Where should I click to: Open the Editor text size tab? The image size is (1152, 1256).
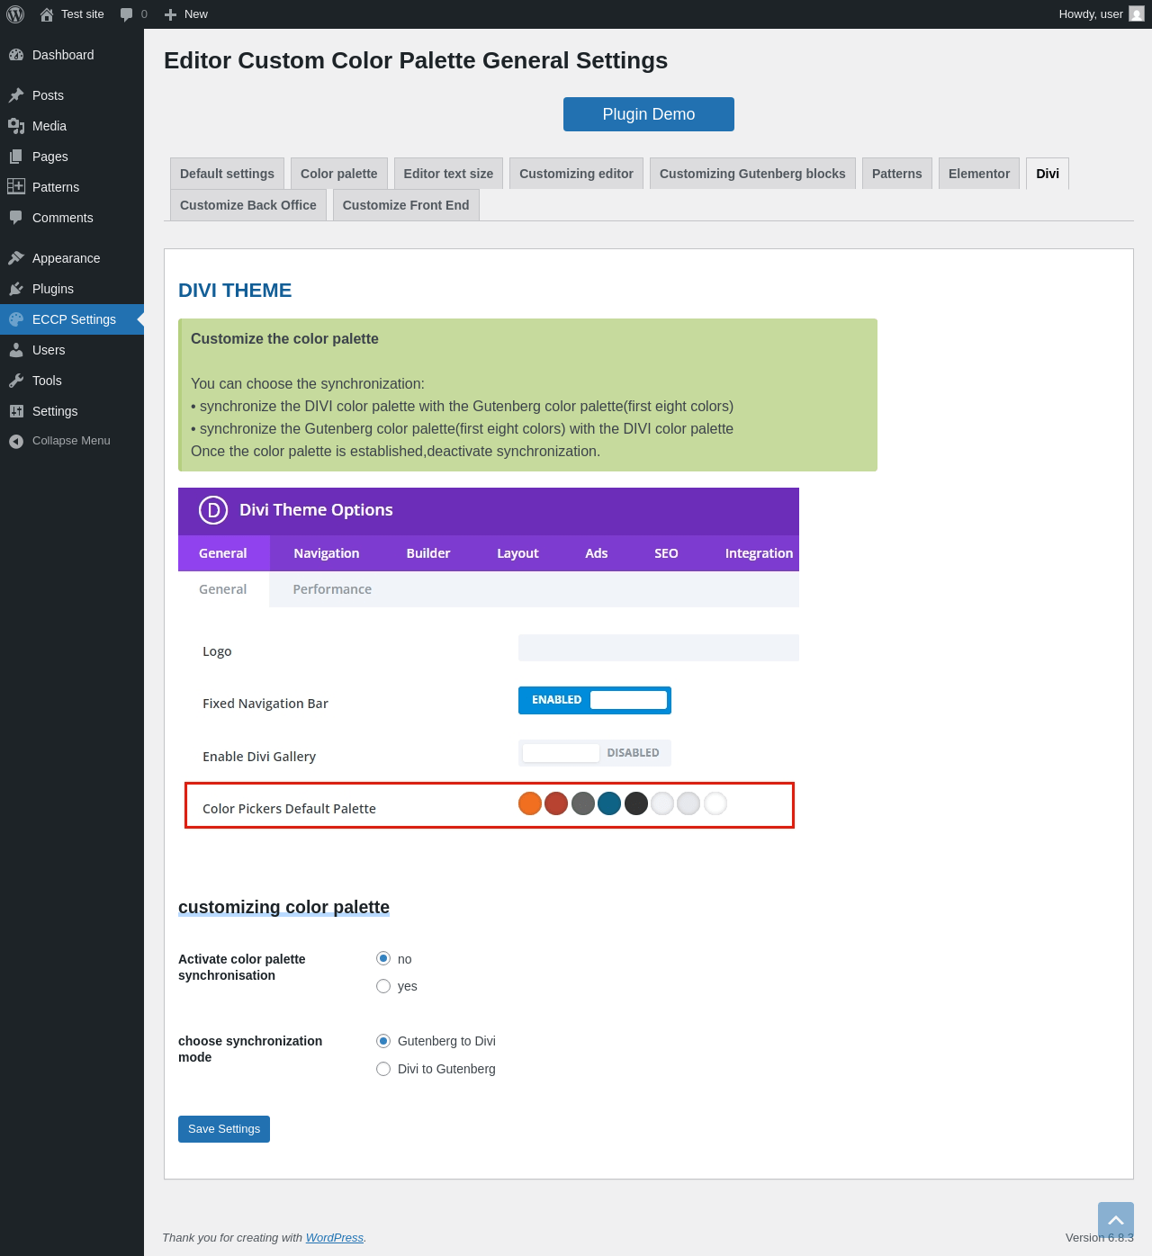tap(448, 174)
